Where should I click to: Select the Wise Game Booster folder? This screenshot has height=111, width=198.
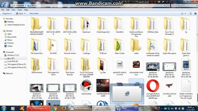click(70, 67)
